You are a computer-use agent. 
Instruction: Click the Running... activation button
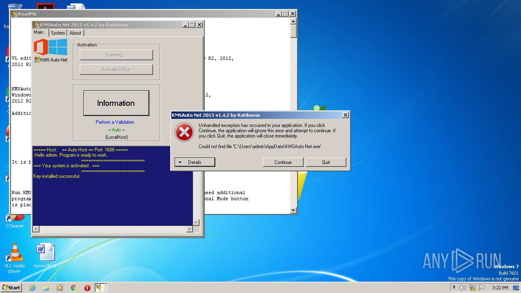click(116, 55)
